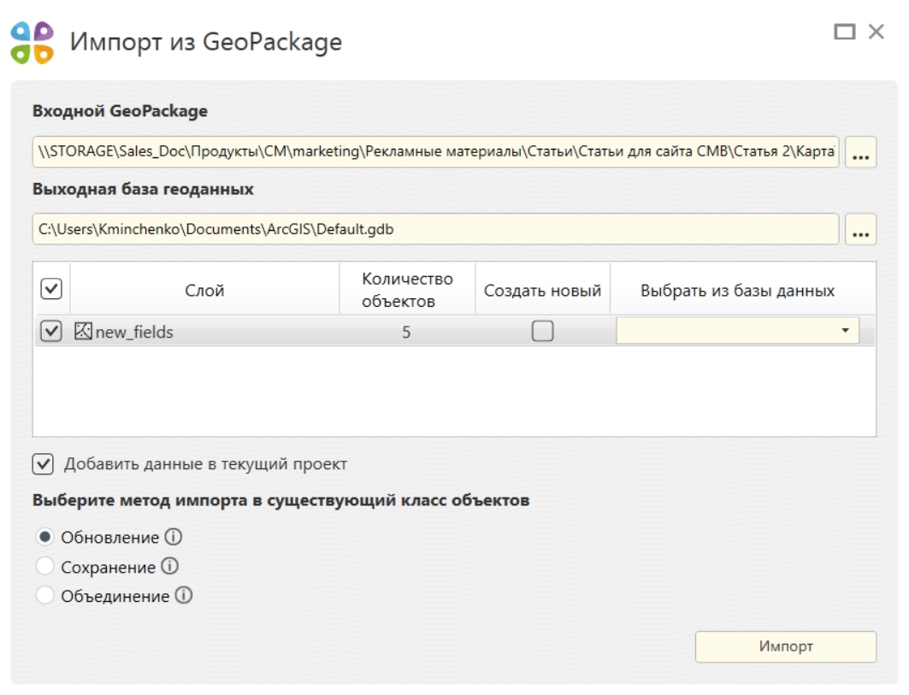Click the Выберите метод импорта heading
This screenshot has width=909, height=695.
[281, 499]
